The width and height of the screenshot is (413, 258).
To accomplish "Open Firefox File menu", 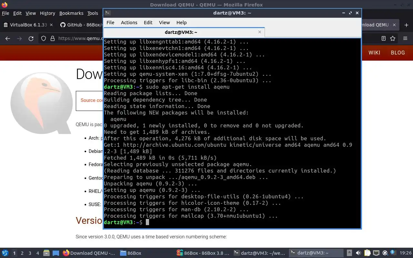I will click(5, 13).
